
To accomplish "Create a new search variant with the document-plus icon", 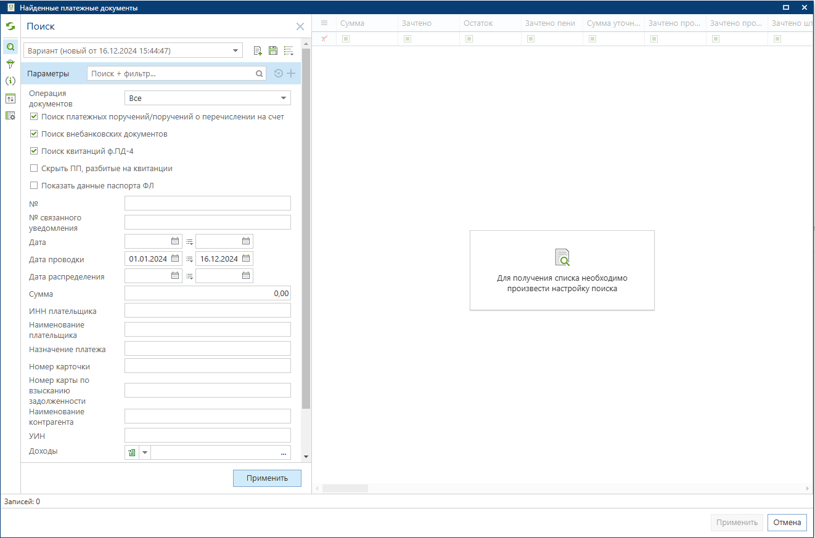I will coord(258,50).
